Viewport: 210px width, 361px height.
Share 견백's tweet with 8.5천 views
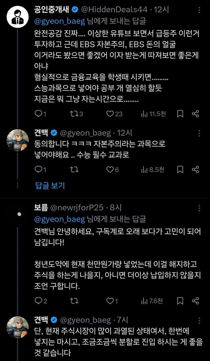point(196,170)
